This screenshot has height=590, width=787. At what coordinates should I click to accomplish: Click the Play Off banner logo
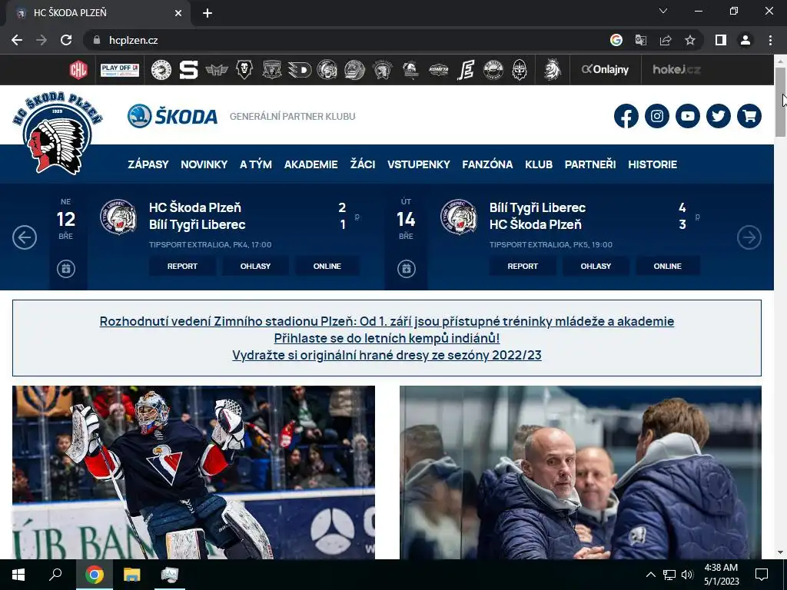click(120, 70)
